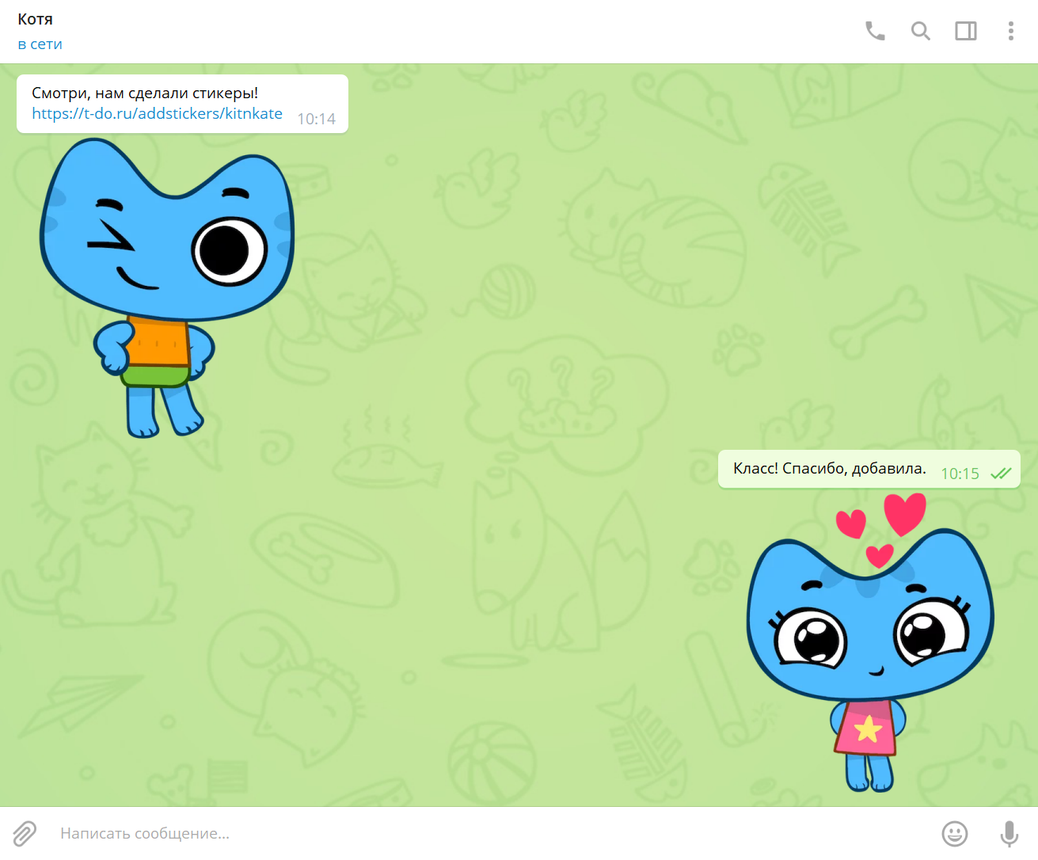Screen dimensions: 1038x860
Task: Click the 10:15 timestamp on sent message
Action: point(960,474)
